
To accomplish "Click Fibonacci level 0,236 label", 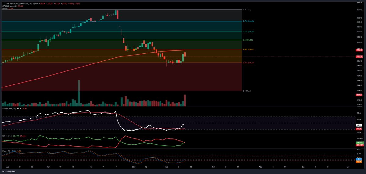I will pos(249,63).
